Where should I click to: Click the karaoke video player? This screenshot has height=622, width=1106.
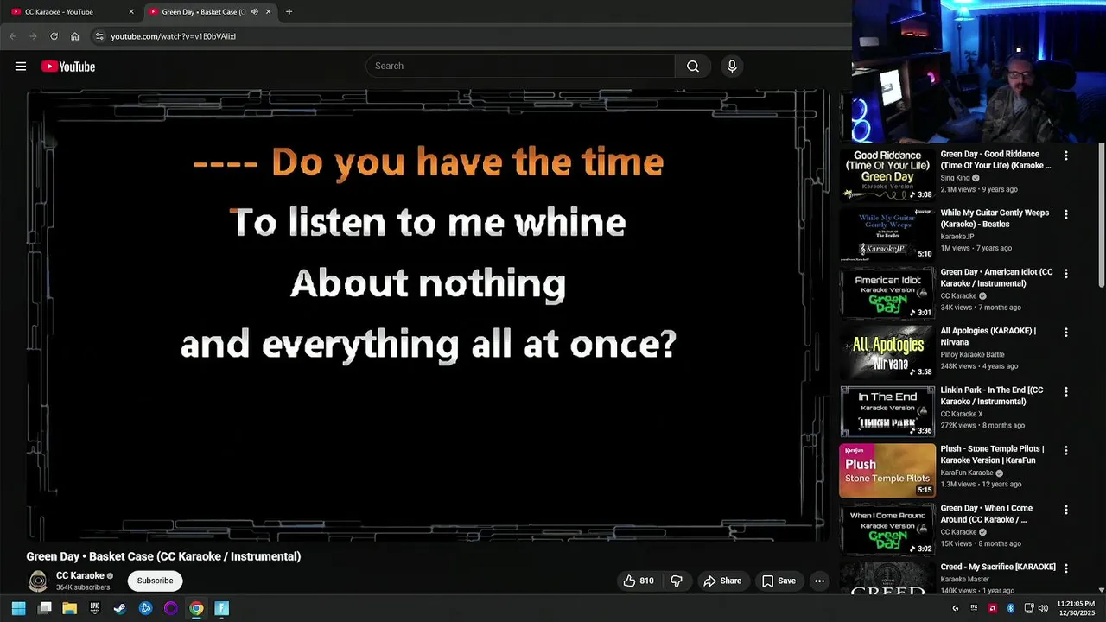tap(428, 315)
